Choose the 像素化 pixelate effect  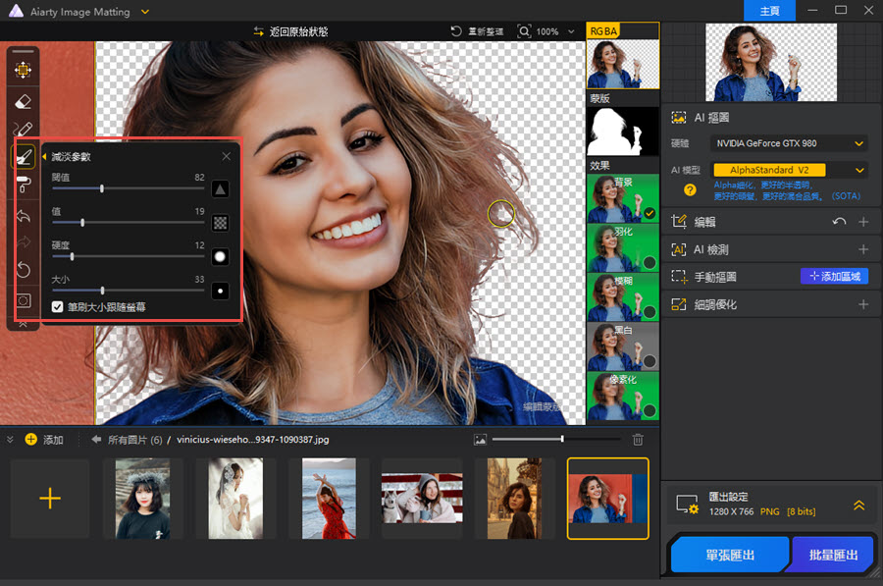point(623,396)
